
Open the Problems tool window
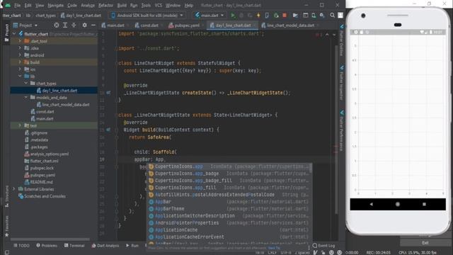click(x=47, y=246)
